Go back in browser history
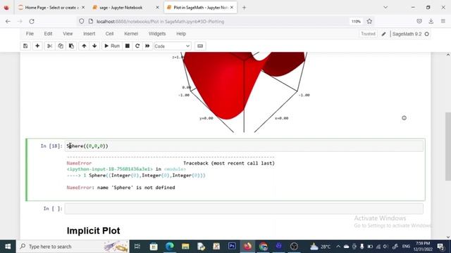The width and height of the screenshot is (451, 253). 8,21
